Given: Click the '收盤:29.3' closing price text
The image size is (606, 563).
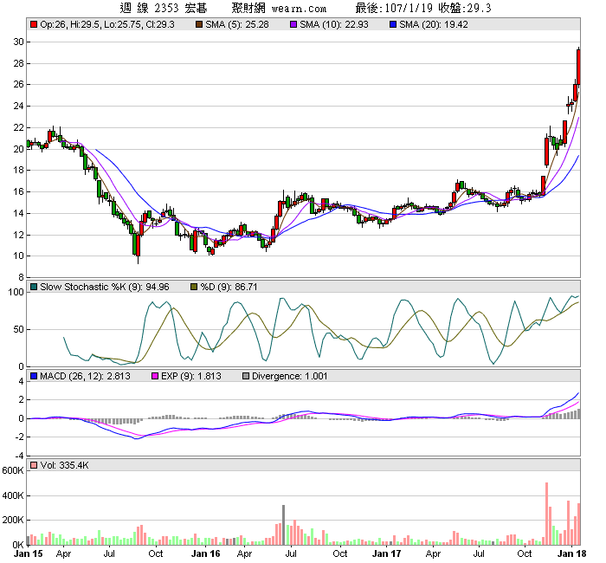Looking at the screenshot, I should (465, 8).
